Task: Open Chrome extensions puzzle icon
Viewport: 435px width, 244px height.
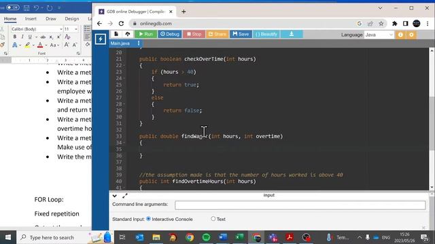Action: click(x=394, y=24)
